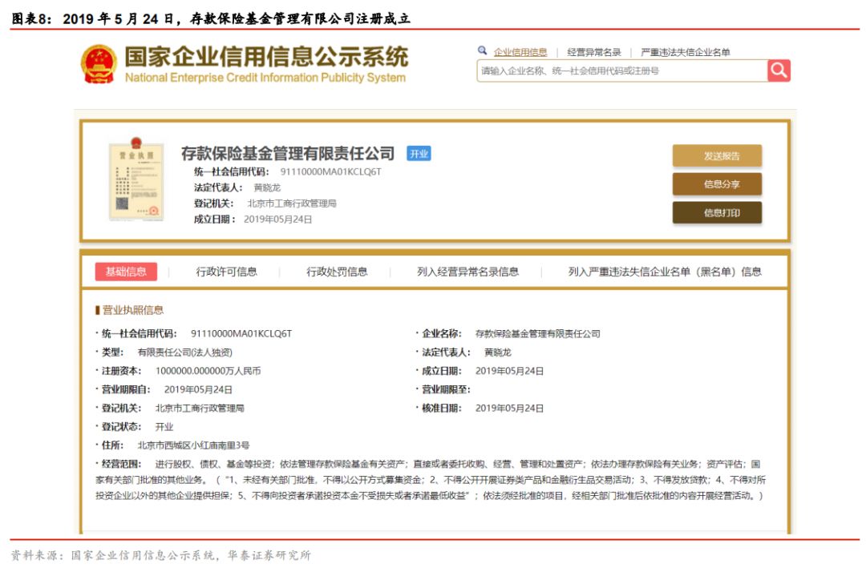This screenshot has width=866, height=568.
Task: Switch to the 基础信息 tab
Action: 126,272
